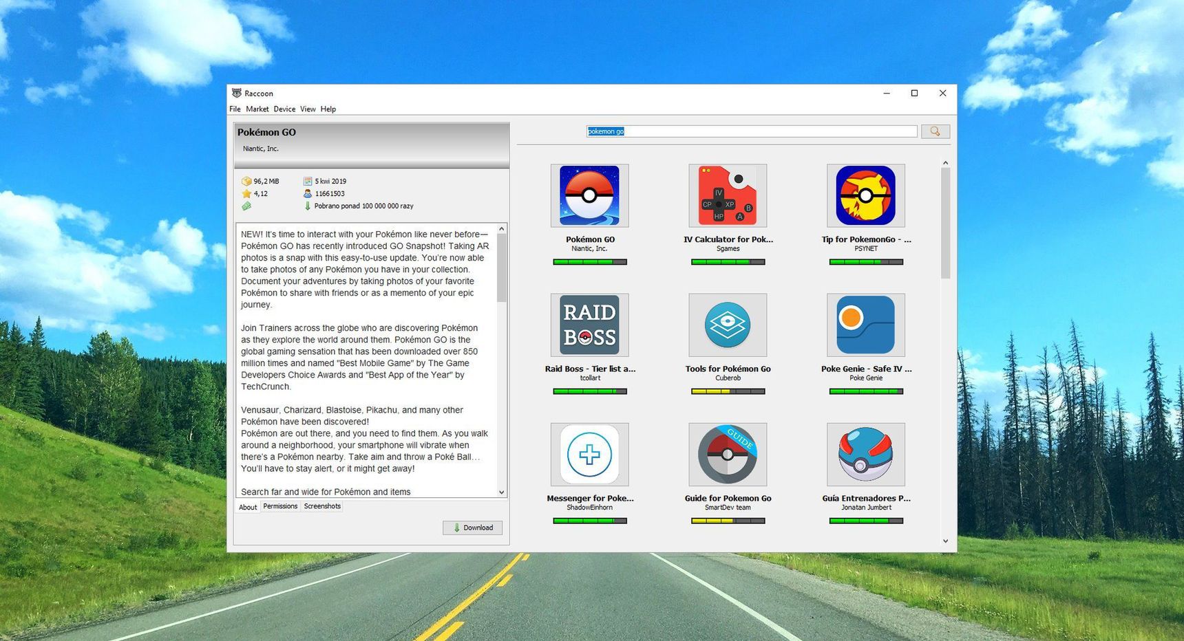Click the green download-count arrow icon
Viewport: 1184px width, 641px height.
(308, 206)
